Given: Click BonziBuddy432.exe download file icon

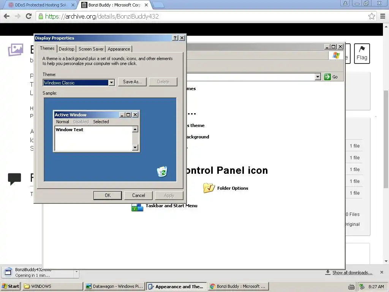Looking at the screenshot, I should point(8,272).
